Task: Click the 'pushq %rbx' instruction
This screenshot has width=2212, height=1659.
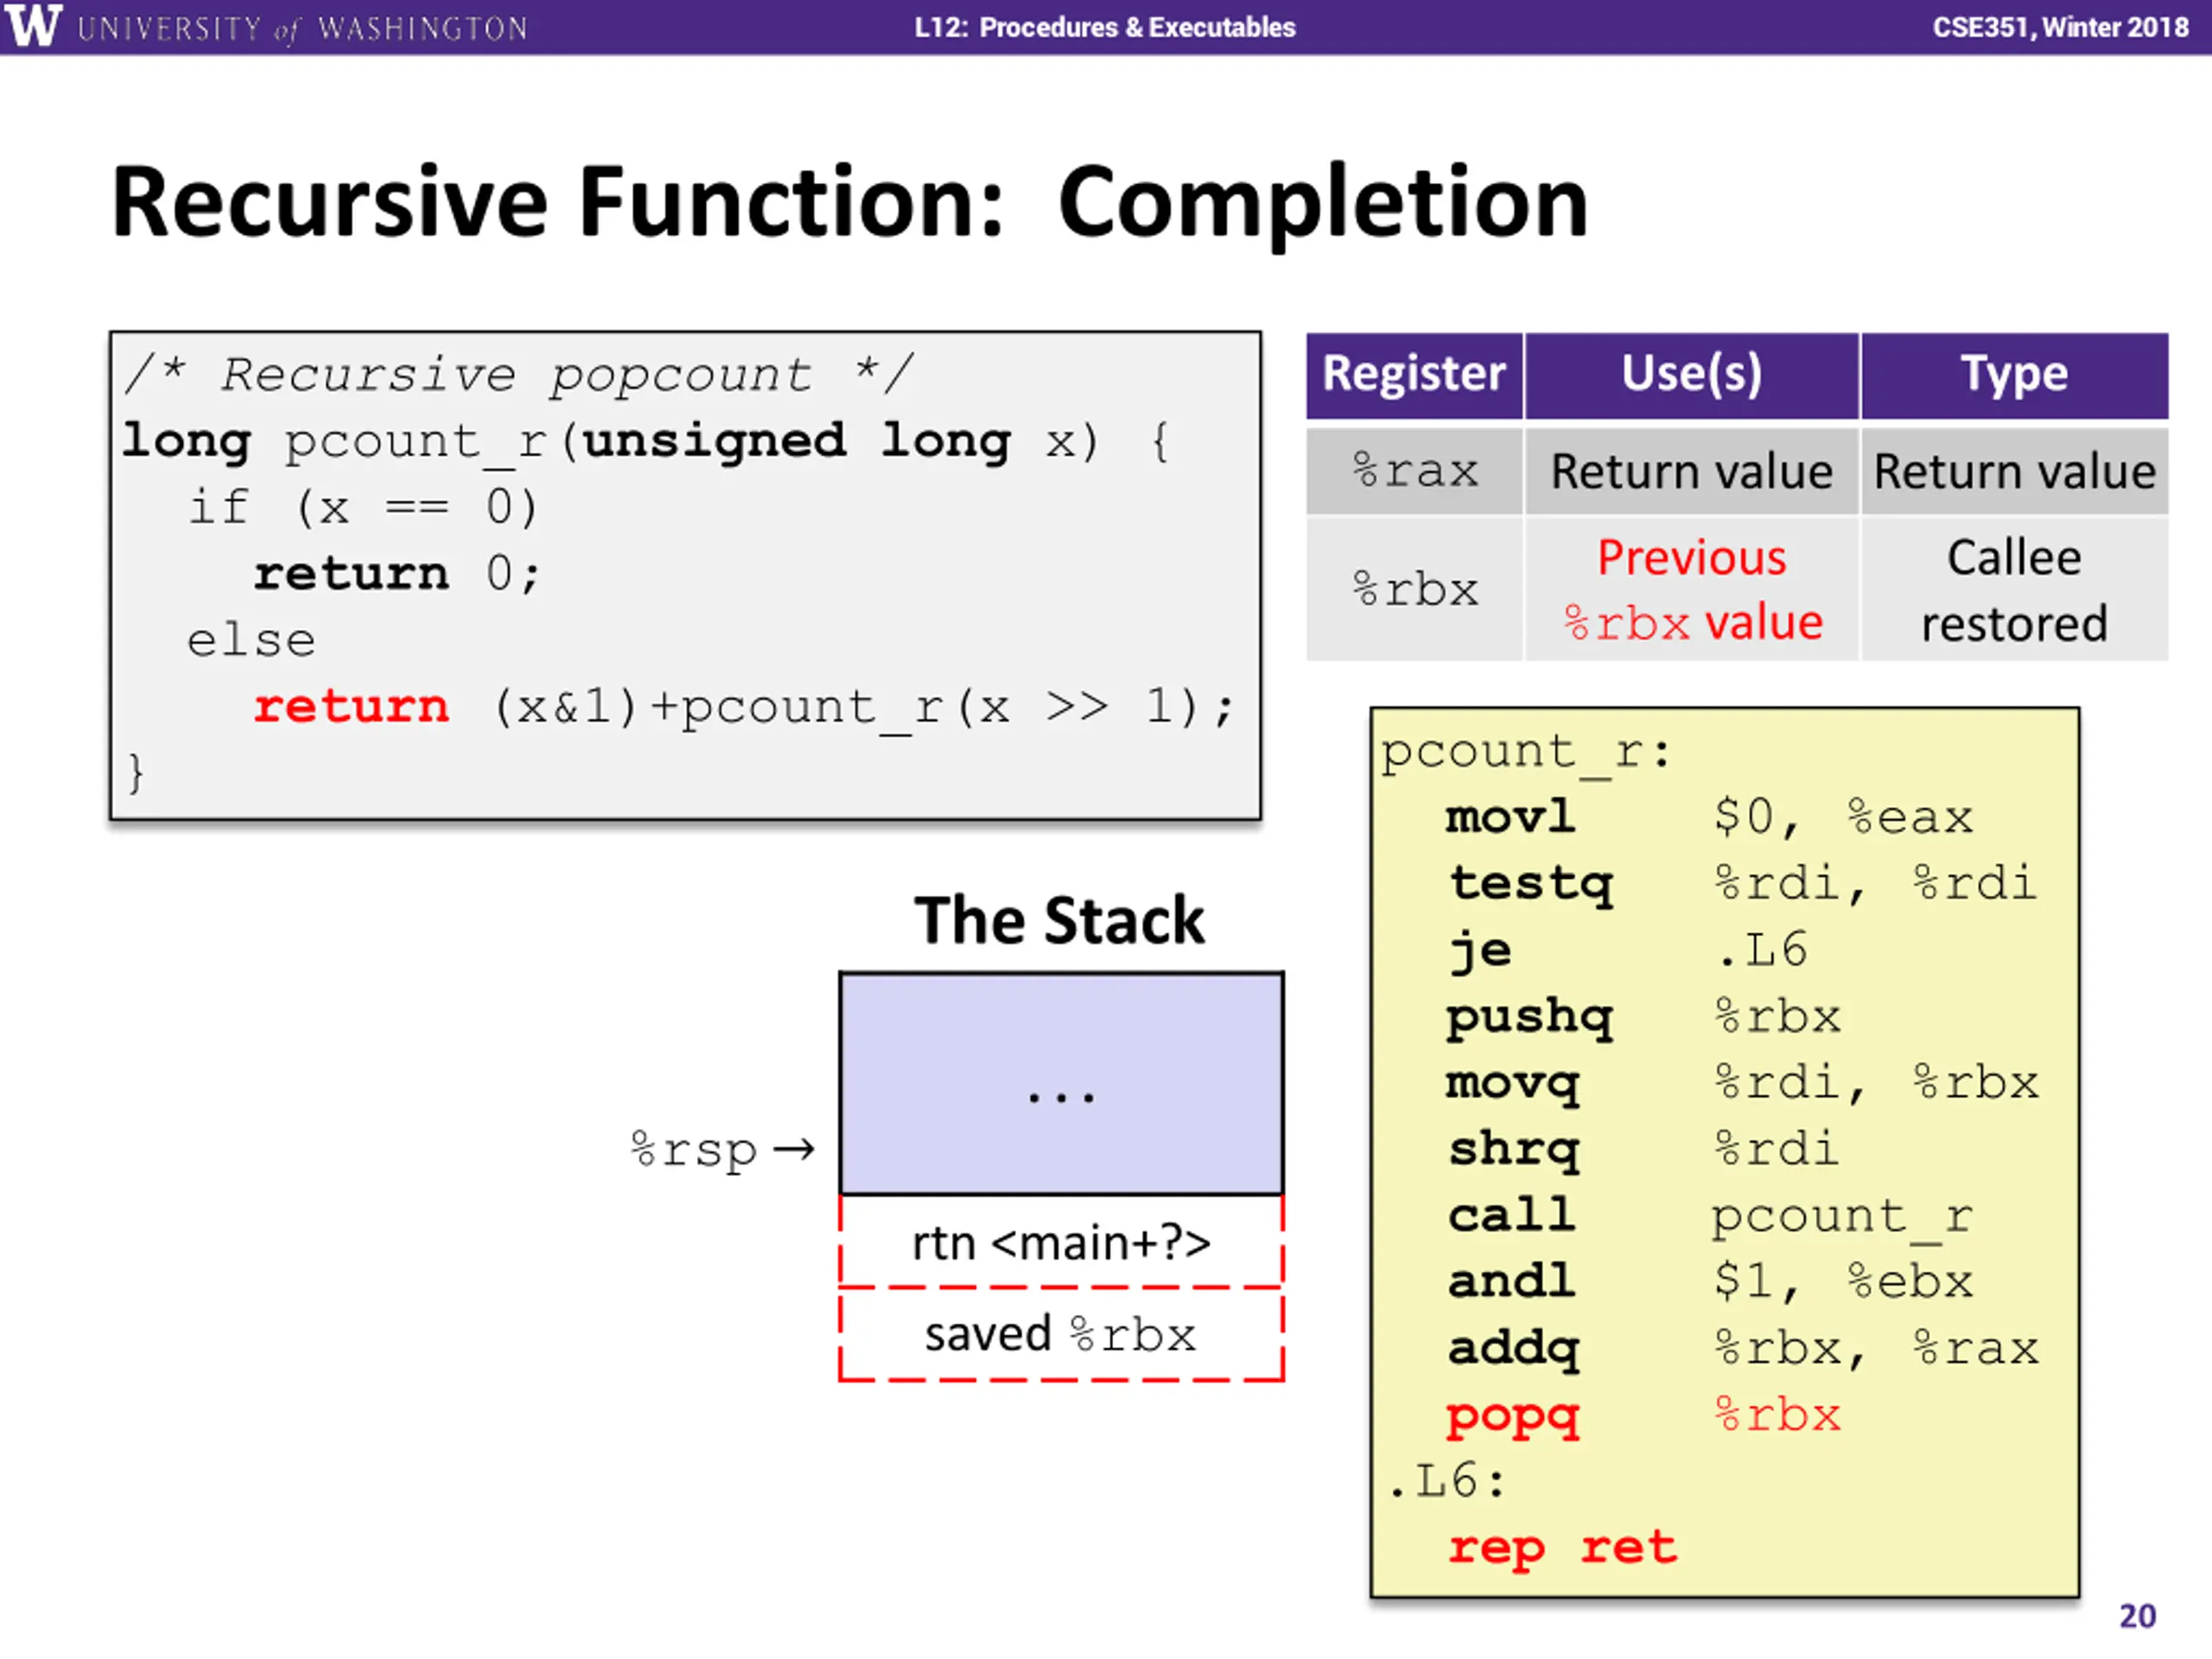Action: [x=1643, y=1017]
